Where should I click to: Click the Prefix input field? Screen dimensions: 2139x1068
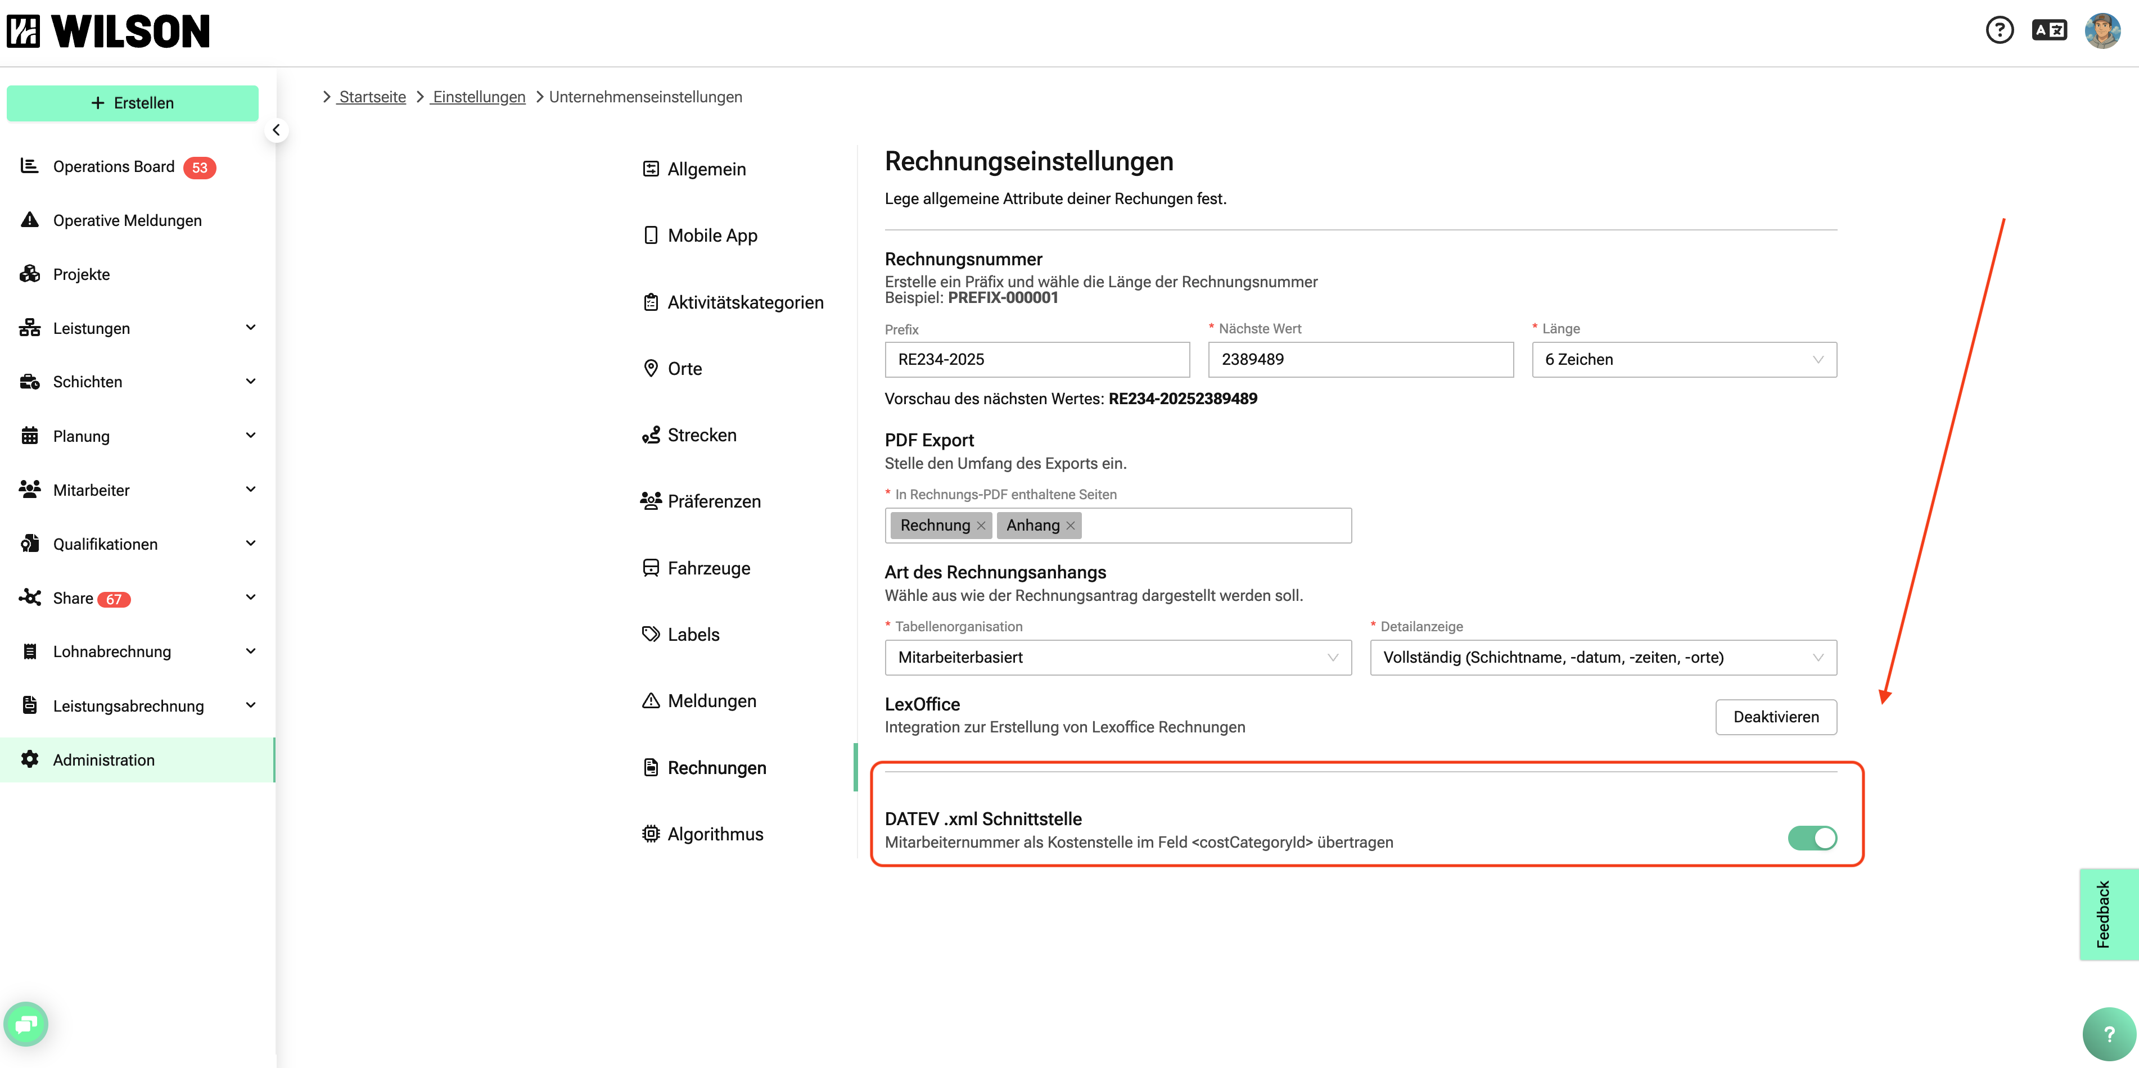pos(1037,359)
